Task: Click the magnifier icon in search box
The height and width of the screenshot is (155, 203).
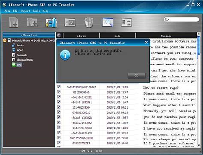Action: pyautogui.click(x=167, y=19)
